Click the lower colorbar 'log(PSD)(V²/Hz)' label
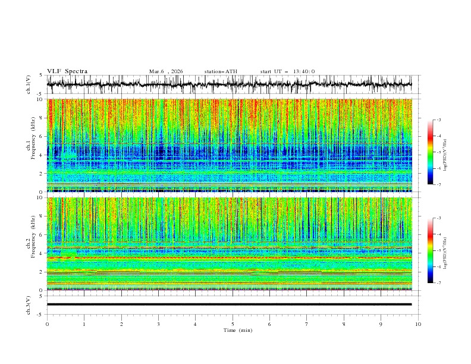The height and width of the screenshot is (364, 471). [445, 253]
